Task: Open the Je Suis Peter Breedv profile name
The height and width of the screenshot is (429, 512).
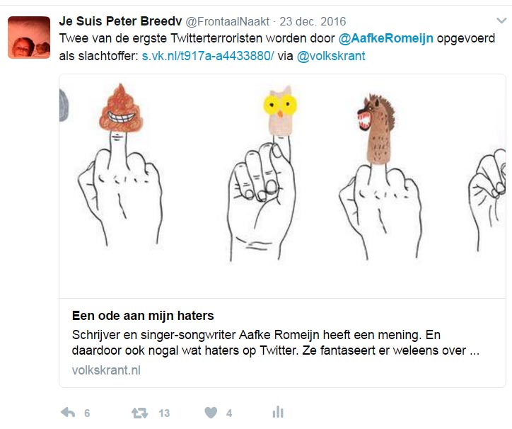Action: 120,21
